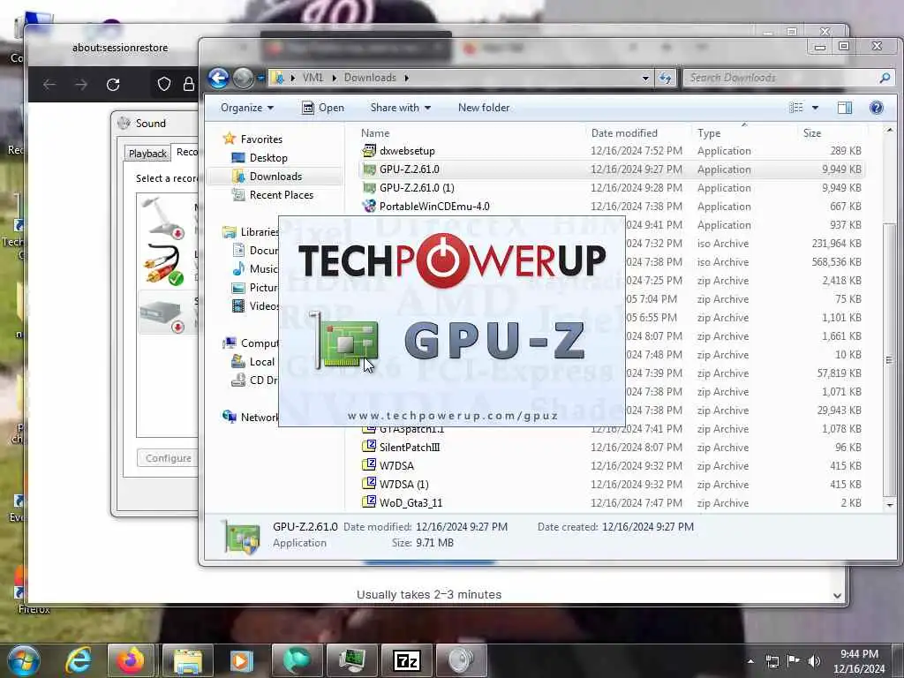The image size is (904, 678).
Task: Sort files by the Name column
Action: click(375, 133)
